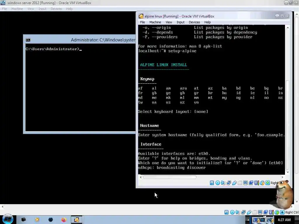Open Devices menu in alpine linux window
Screen dimensions: 299x224
pos(194,22)
